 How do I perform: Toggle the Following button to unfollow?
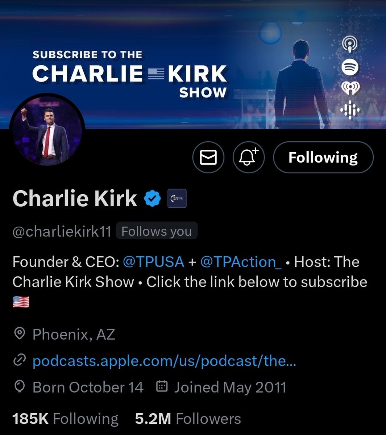(323, 157)
